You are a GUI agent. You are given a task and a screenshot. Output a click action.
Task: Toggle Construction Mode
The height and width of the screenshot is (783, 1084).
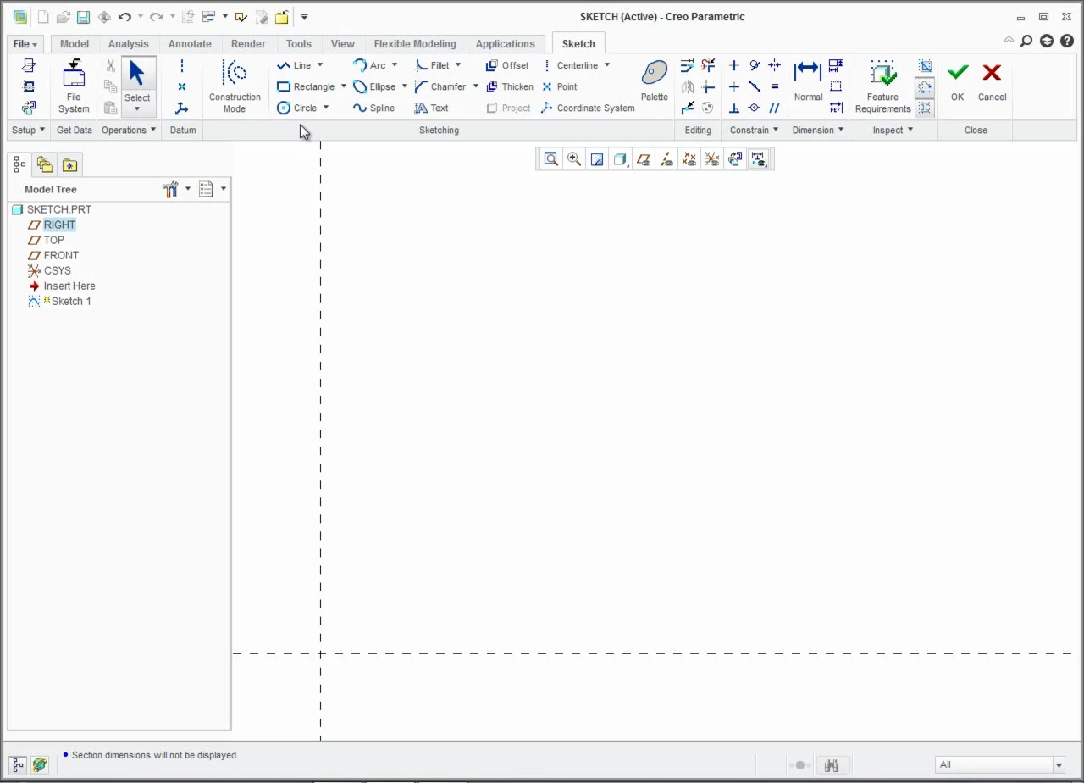pyautogui.click(x=235, y=86)
